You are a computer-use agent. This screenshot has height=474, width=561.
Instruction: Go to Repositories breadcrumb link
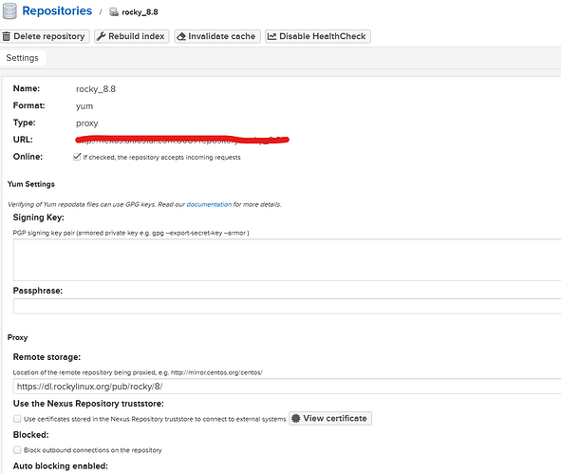tap(57, 11)
